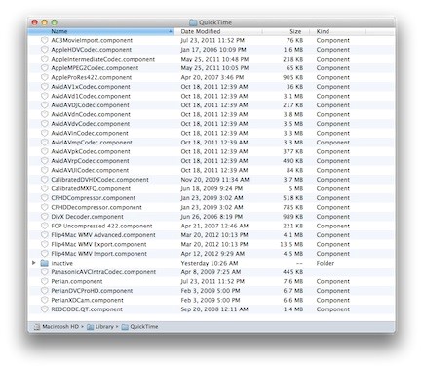Click date Sep 20, 2008 12:11 AM
The height and width of the screenshot is (371, 423).
pos(214,309)
